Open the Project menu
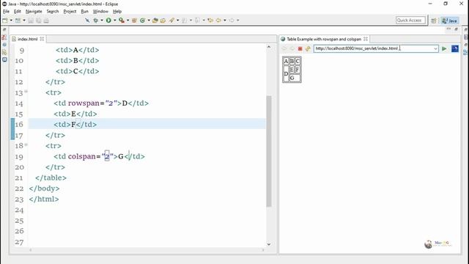 [x=70, y=12]
